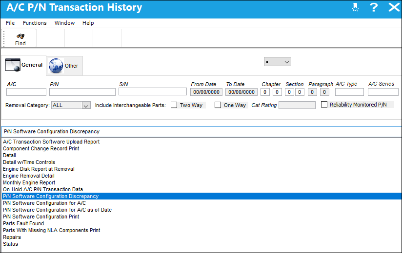Select On-Hold A/C P/N Transaction Data
The width and height of the screenshot is (402, 253).
coord(43,189)
